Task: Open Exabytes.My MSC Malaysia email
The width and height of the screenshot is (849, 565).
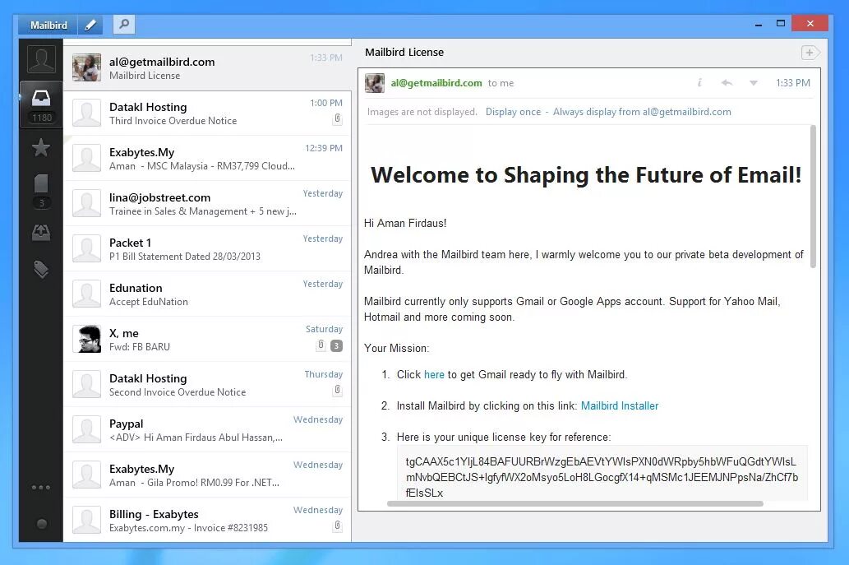Action: (x=207, y=158)
